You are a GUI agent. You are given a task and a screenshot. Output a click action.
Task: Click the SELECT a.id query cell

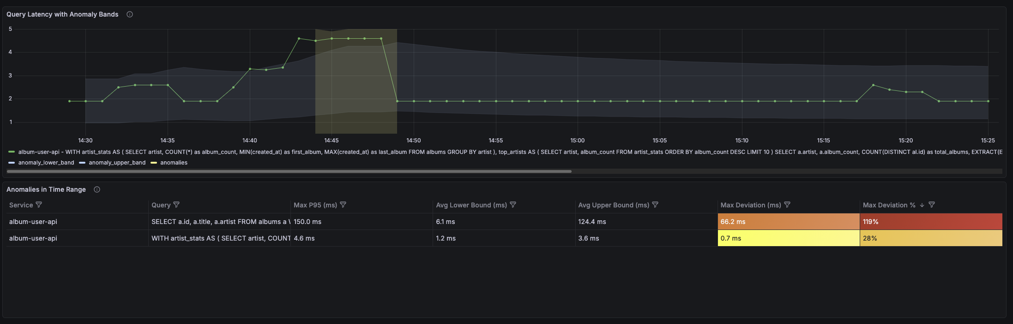(220, 222)
